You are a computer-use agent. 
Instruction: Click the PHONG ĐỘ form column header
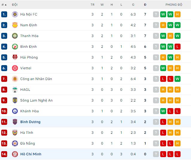pyautogui.click(x=174, y=5)
